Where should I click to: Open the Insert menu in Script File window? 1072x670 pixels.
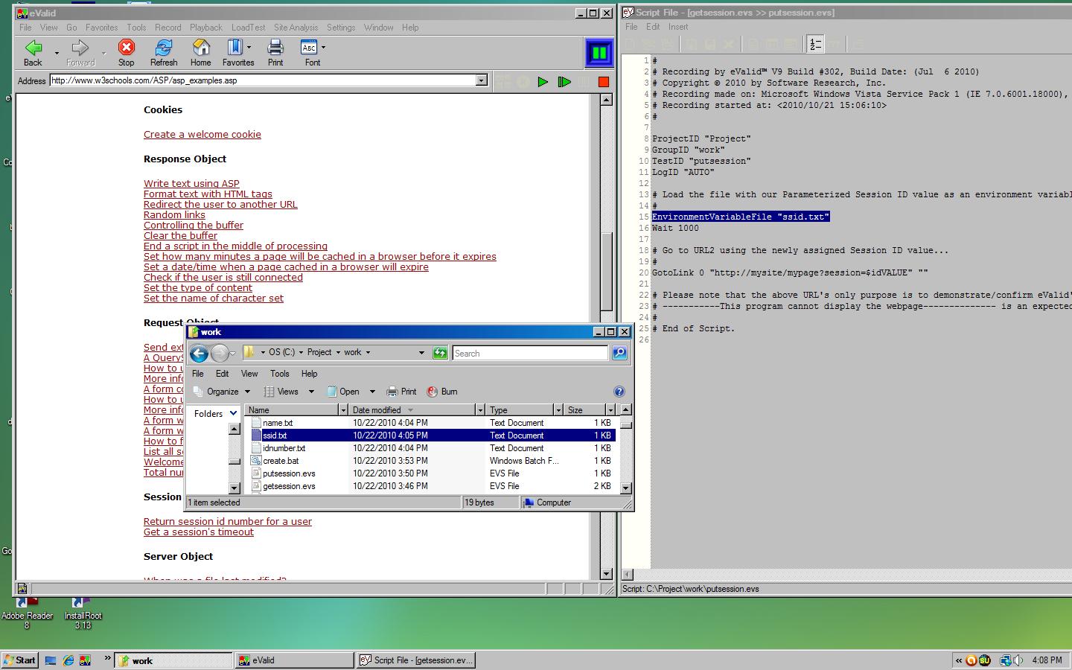click(x=678, y=27)
